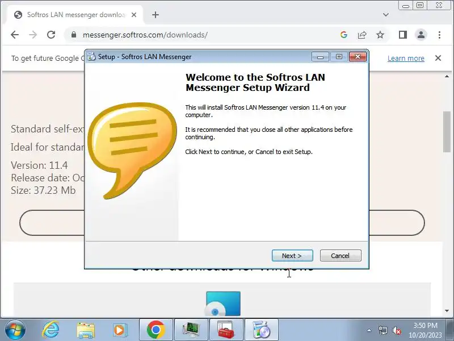Bookmark this tab with the star

pyautogui.click(x=380, y=35)
